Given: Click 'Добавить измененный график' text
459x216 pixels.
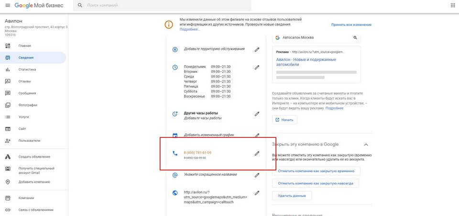Looking at the screenshot, I should coord(209,135).
